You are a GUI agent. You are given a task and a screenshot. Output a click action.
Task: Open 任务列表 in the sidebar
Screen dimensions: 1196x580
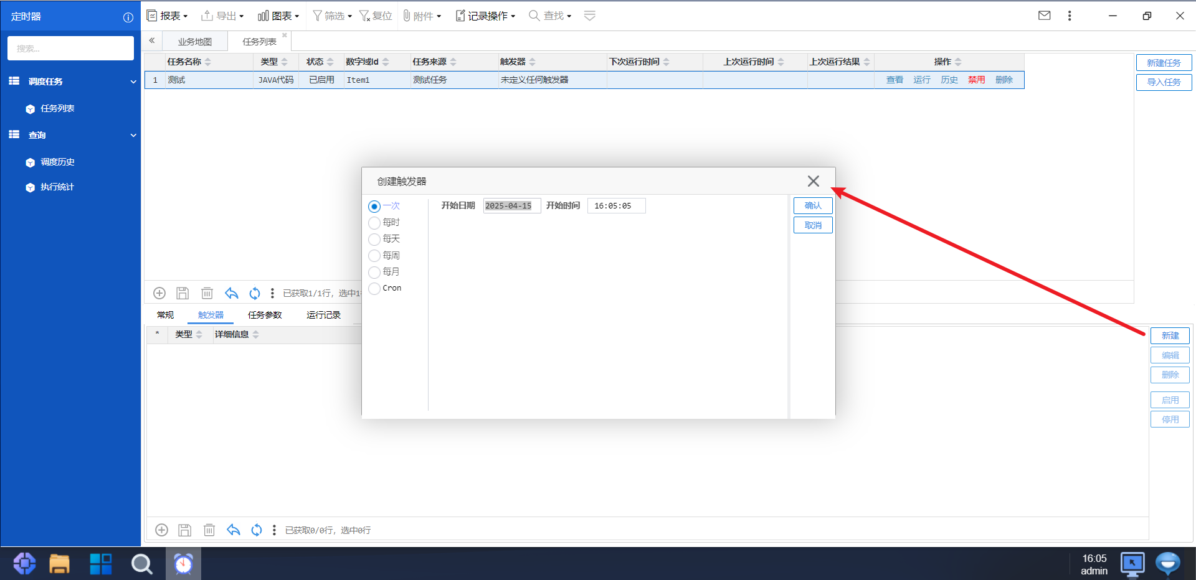(57, 108)
